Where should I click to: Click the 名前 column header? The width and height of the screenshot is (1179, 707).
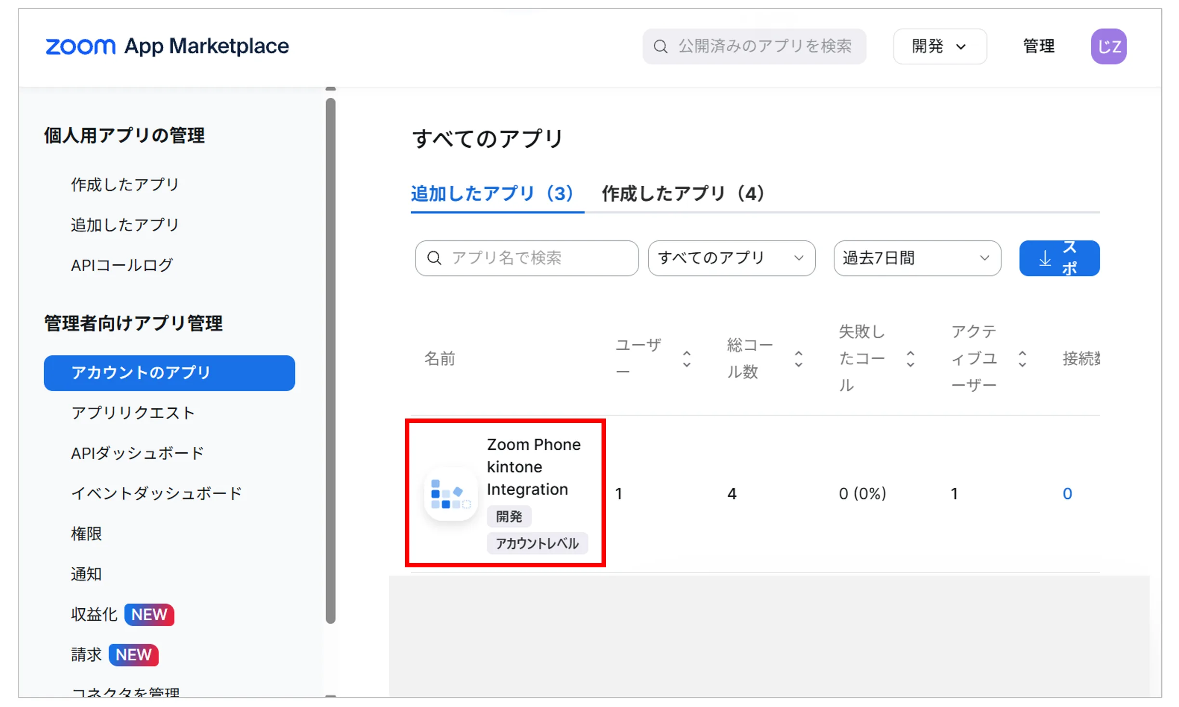coord(439,359)
